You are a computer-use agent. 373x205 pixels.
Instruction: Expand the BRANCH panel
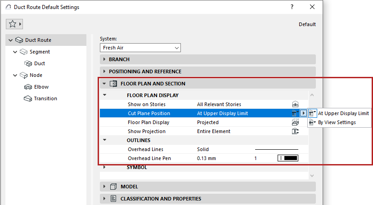click(104, 59)
